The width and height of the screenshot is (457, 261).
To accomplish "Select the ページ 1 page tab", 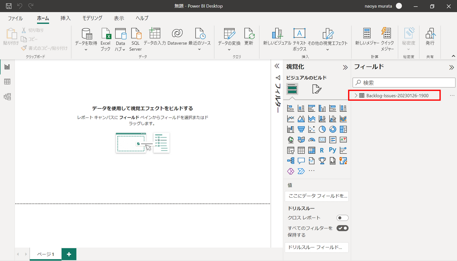I will 45,254.
